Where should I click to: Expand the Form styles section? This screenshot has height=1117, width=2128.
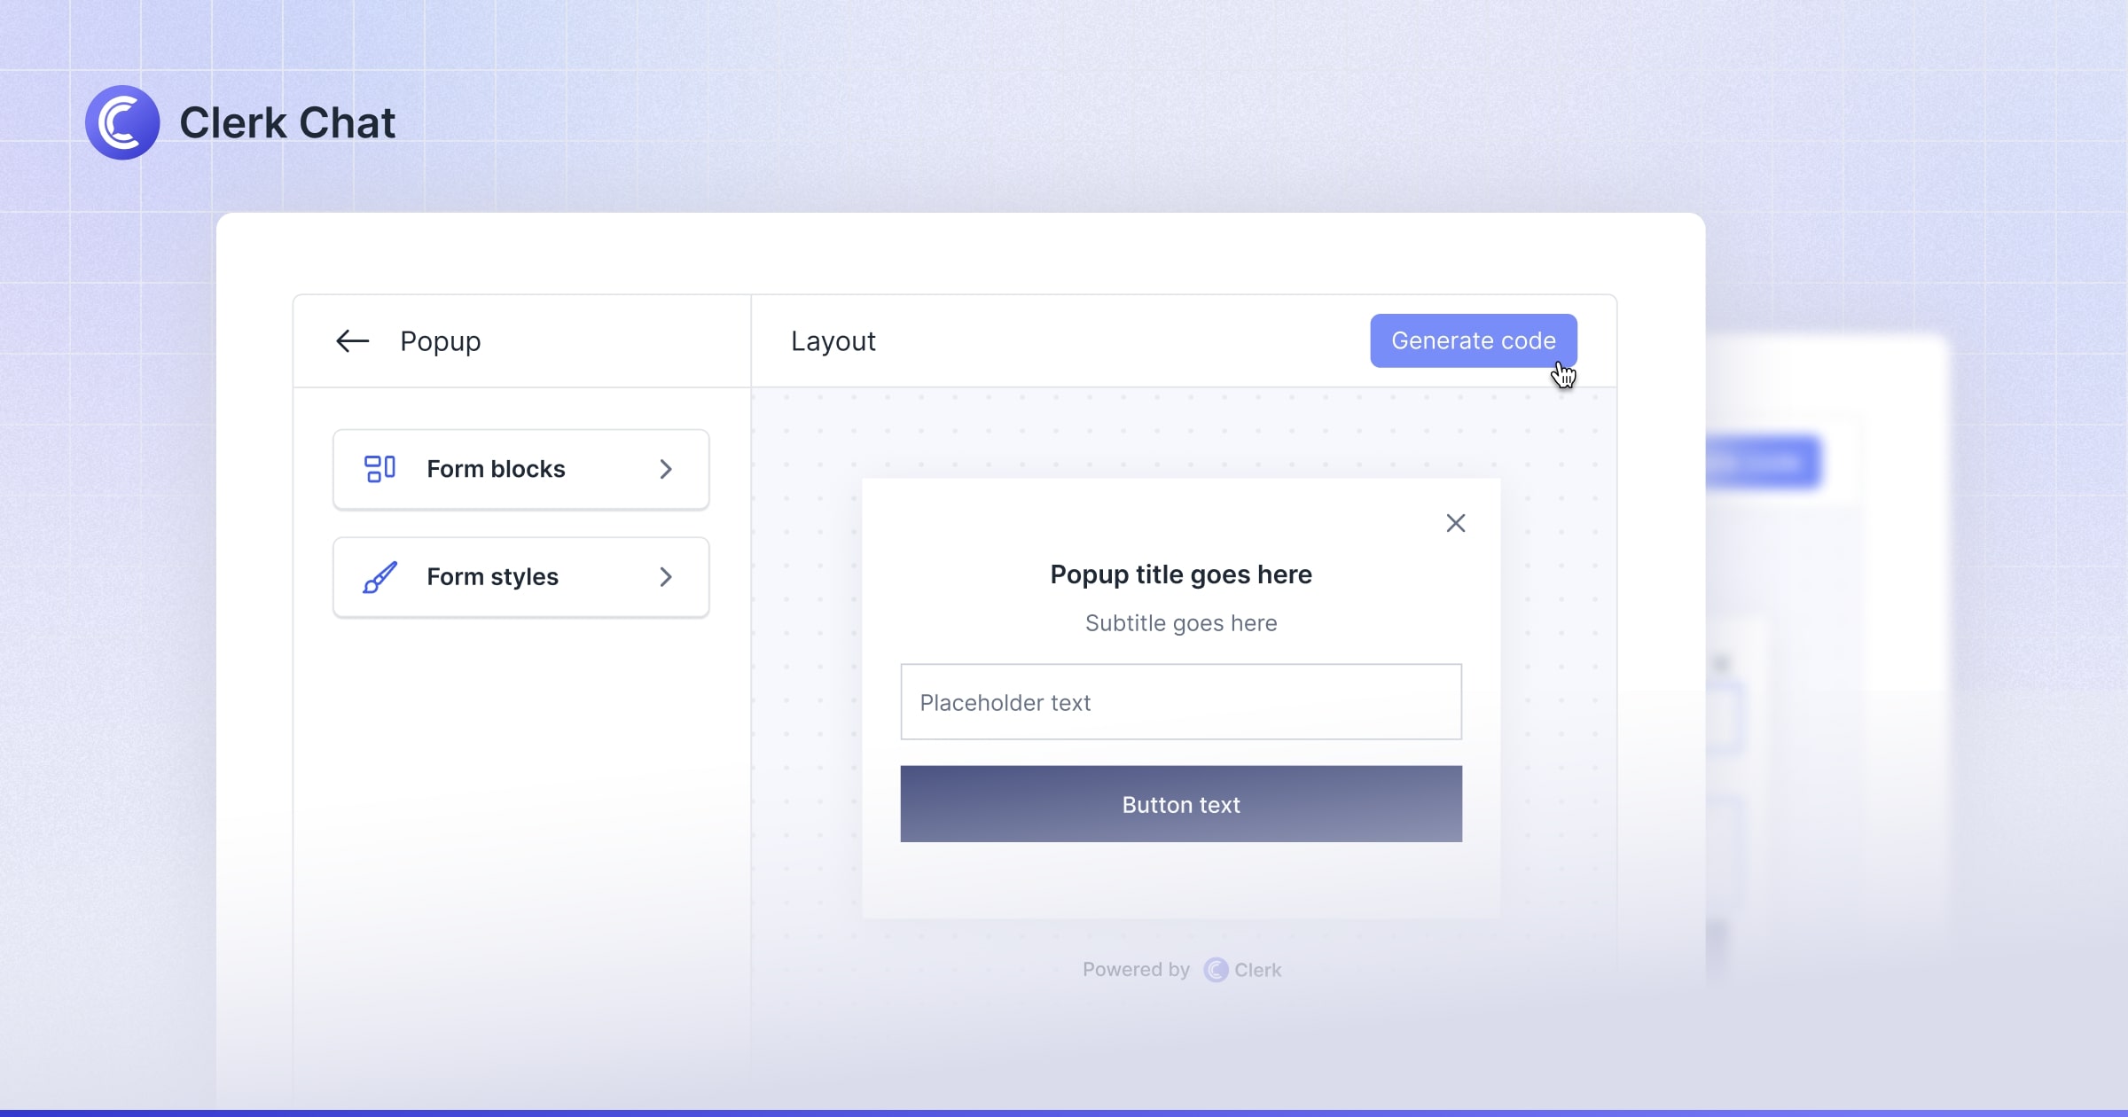(x=520, y=575)
